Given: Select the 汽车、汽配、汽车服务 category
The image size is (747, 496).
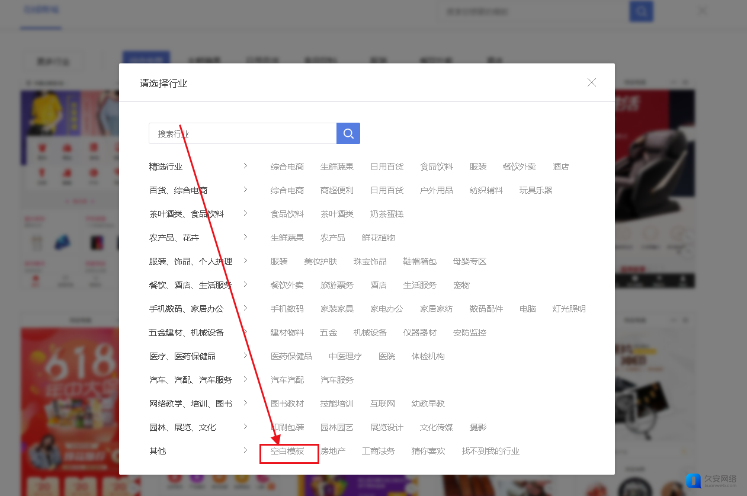Looking at the screenshot, I should pyautogui.click(x=191, y=380).
